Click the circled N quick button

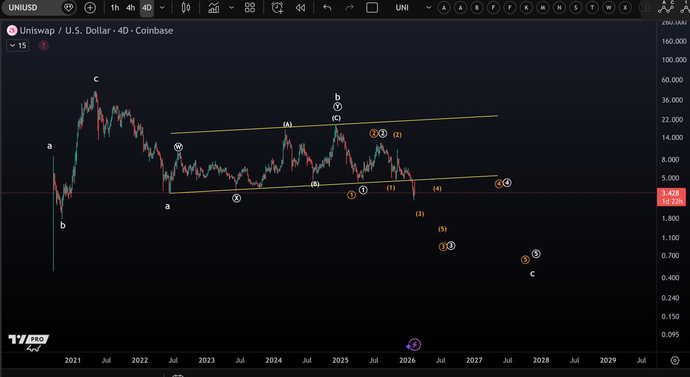(x=559, y=7)
